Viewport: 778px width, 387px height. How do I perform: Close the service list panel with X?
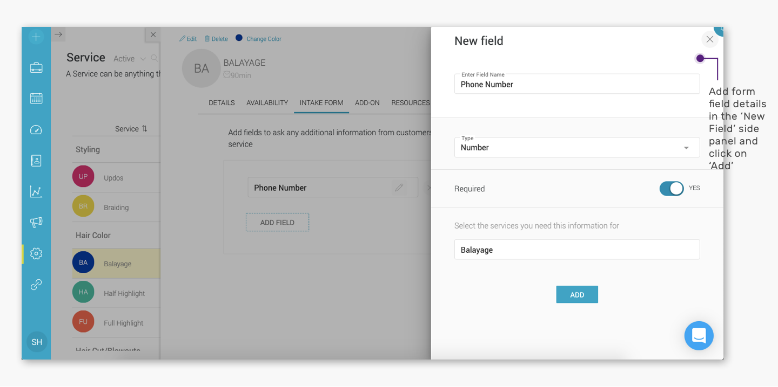[x=153, y=34]
